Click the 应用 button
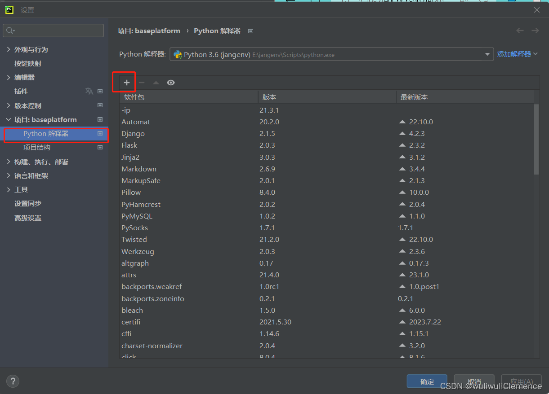 521,381
